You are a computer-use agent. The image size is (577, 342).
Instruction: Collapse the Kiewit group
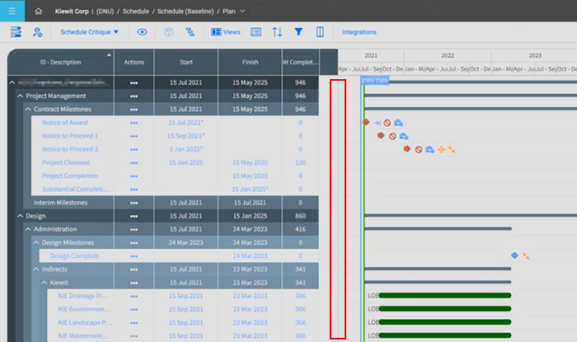[x=45, y=283]
